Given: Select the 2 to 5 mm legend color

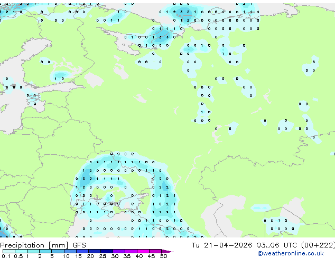Looking at the screenshot, I should [45, 251].
